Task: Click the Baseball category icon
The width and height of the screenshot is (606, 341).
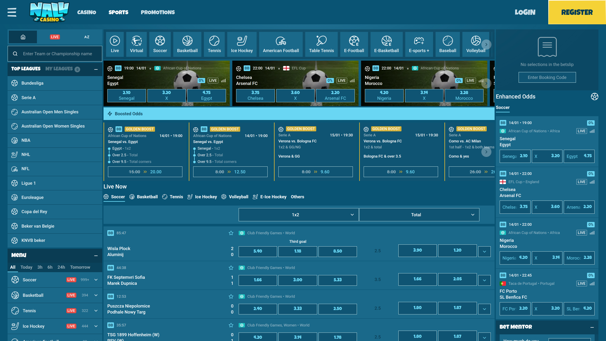Action: 448,44
